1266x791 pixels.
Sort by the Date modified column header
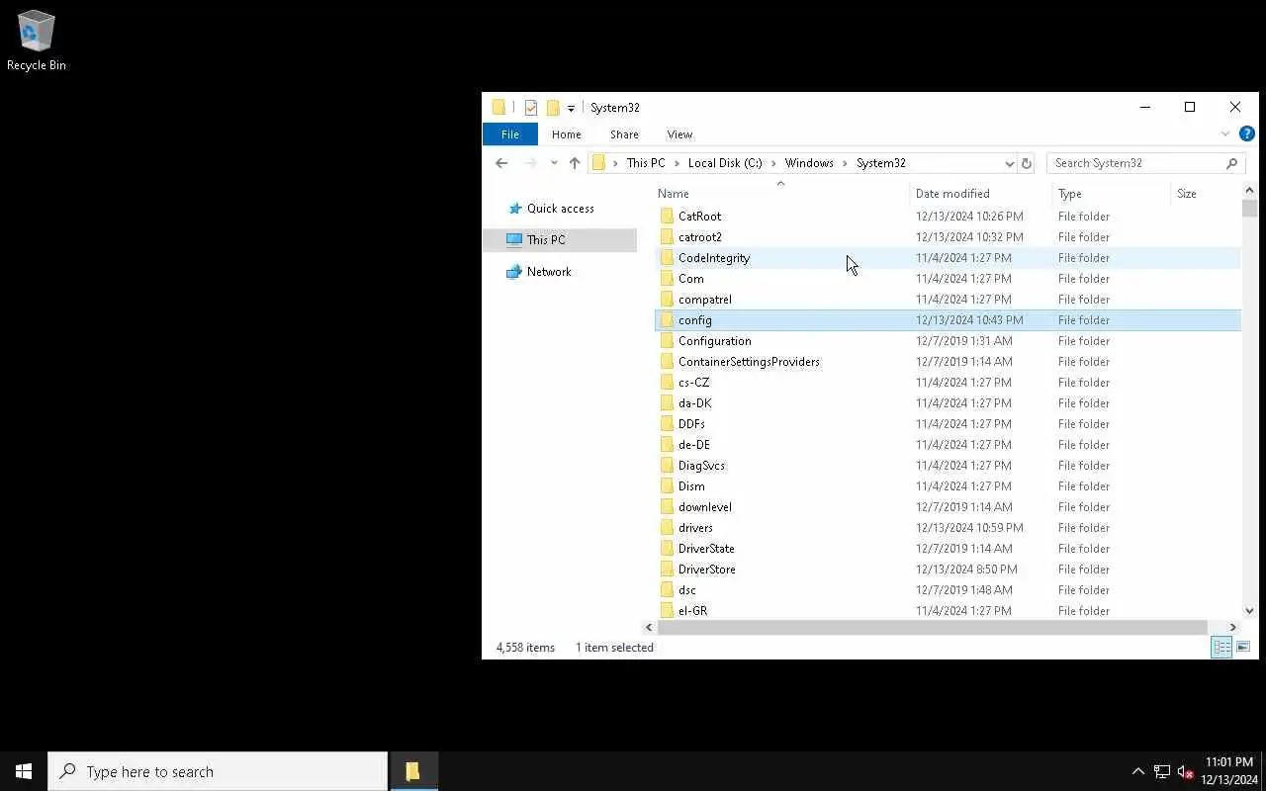pos(952,194)
